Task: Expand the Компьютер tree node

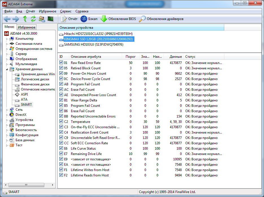Action: [7, 39]
